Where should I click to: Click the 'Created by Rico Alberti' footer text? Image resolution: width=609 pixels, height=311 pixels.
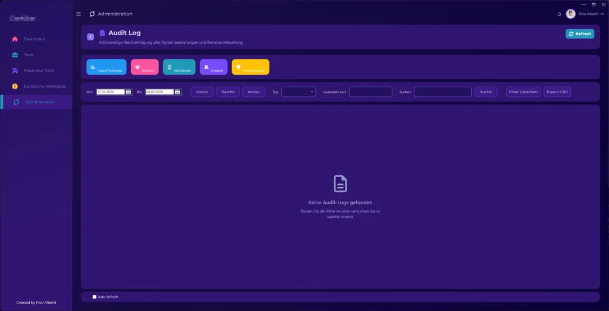[36, 303]
